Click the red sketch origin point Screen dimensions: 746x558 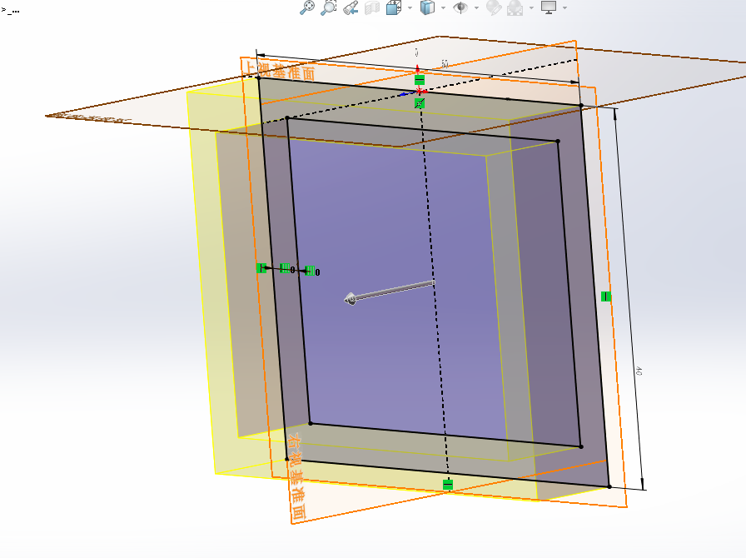419,91
